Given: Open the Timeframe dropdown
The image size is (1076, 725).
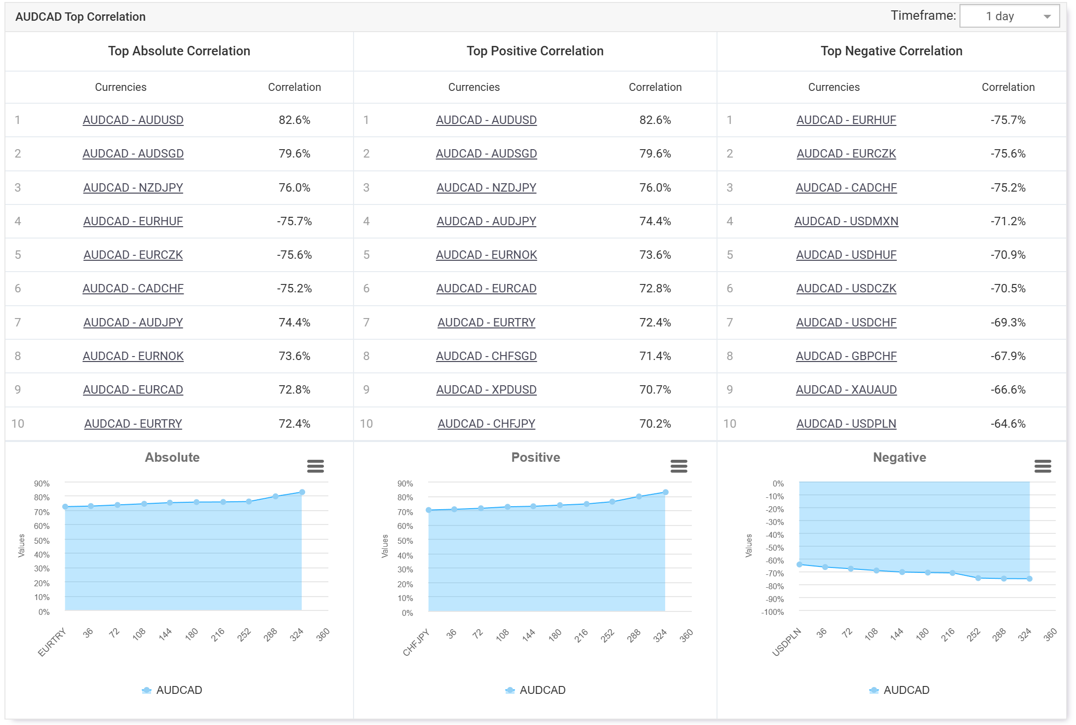Looking at the screenshot, I should coord(1008,16).
